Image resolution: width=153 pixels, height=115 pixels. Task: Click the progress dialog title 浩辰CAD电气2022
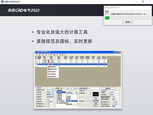pos(112,7)
